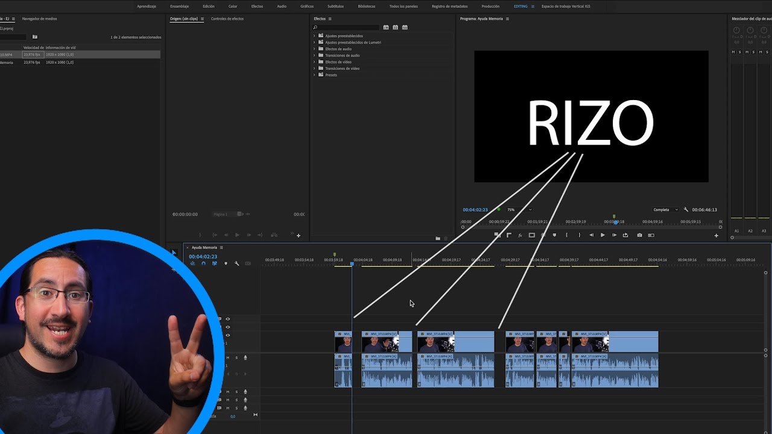Select second MVI_3710.MP4 [V] video clip
Screen dimensions: 772x434
387,342
